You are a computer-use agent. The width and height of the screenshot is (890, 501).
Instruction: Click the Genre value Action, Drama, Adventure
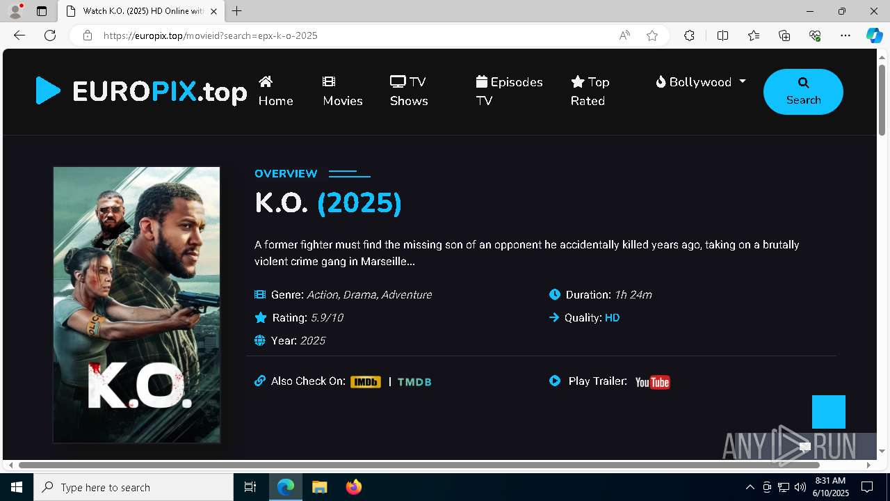coord(369,294)
